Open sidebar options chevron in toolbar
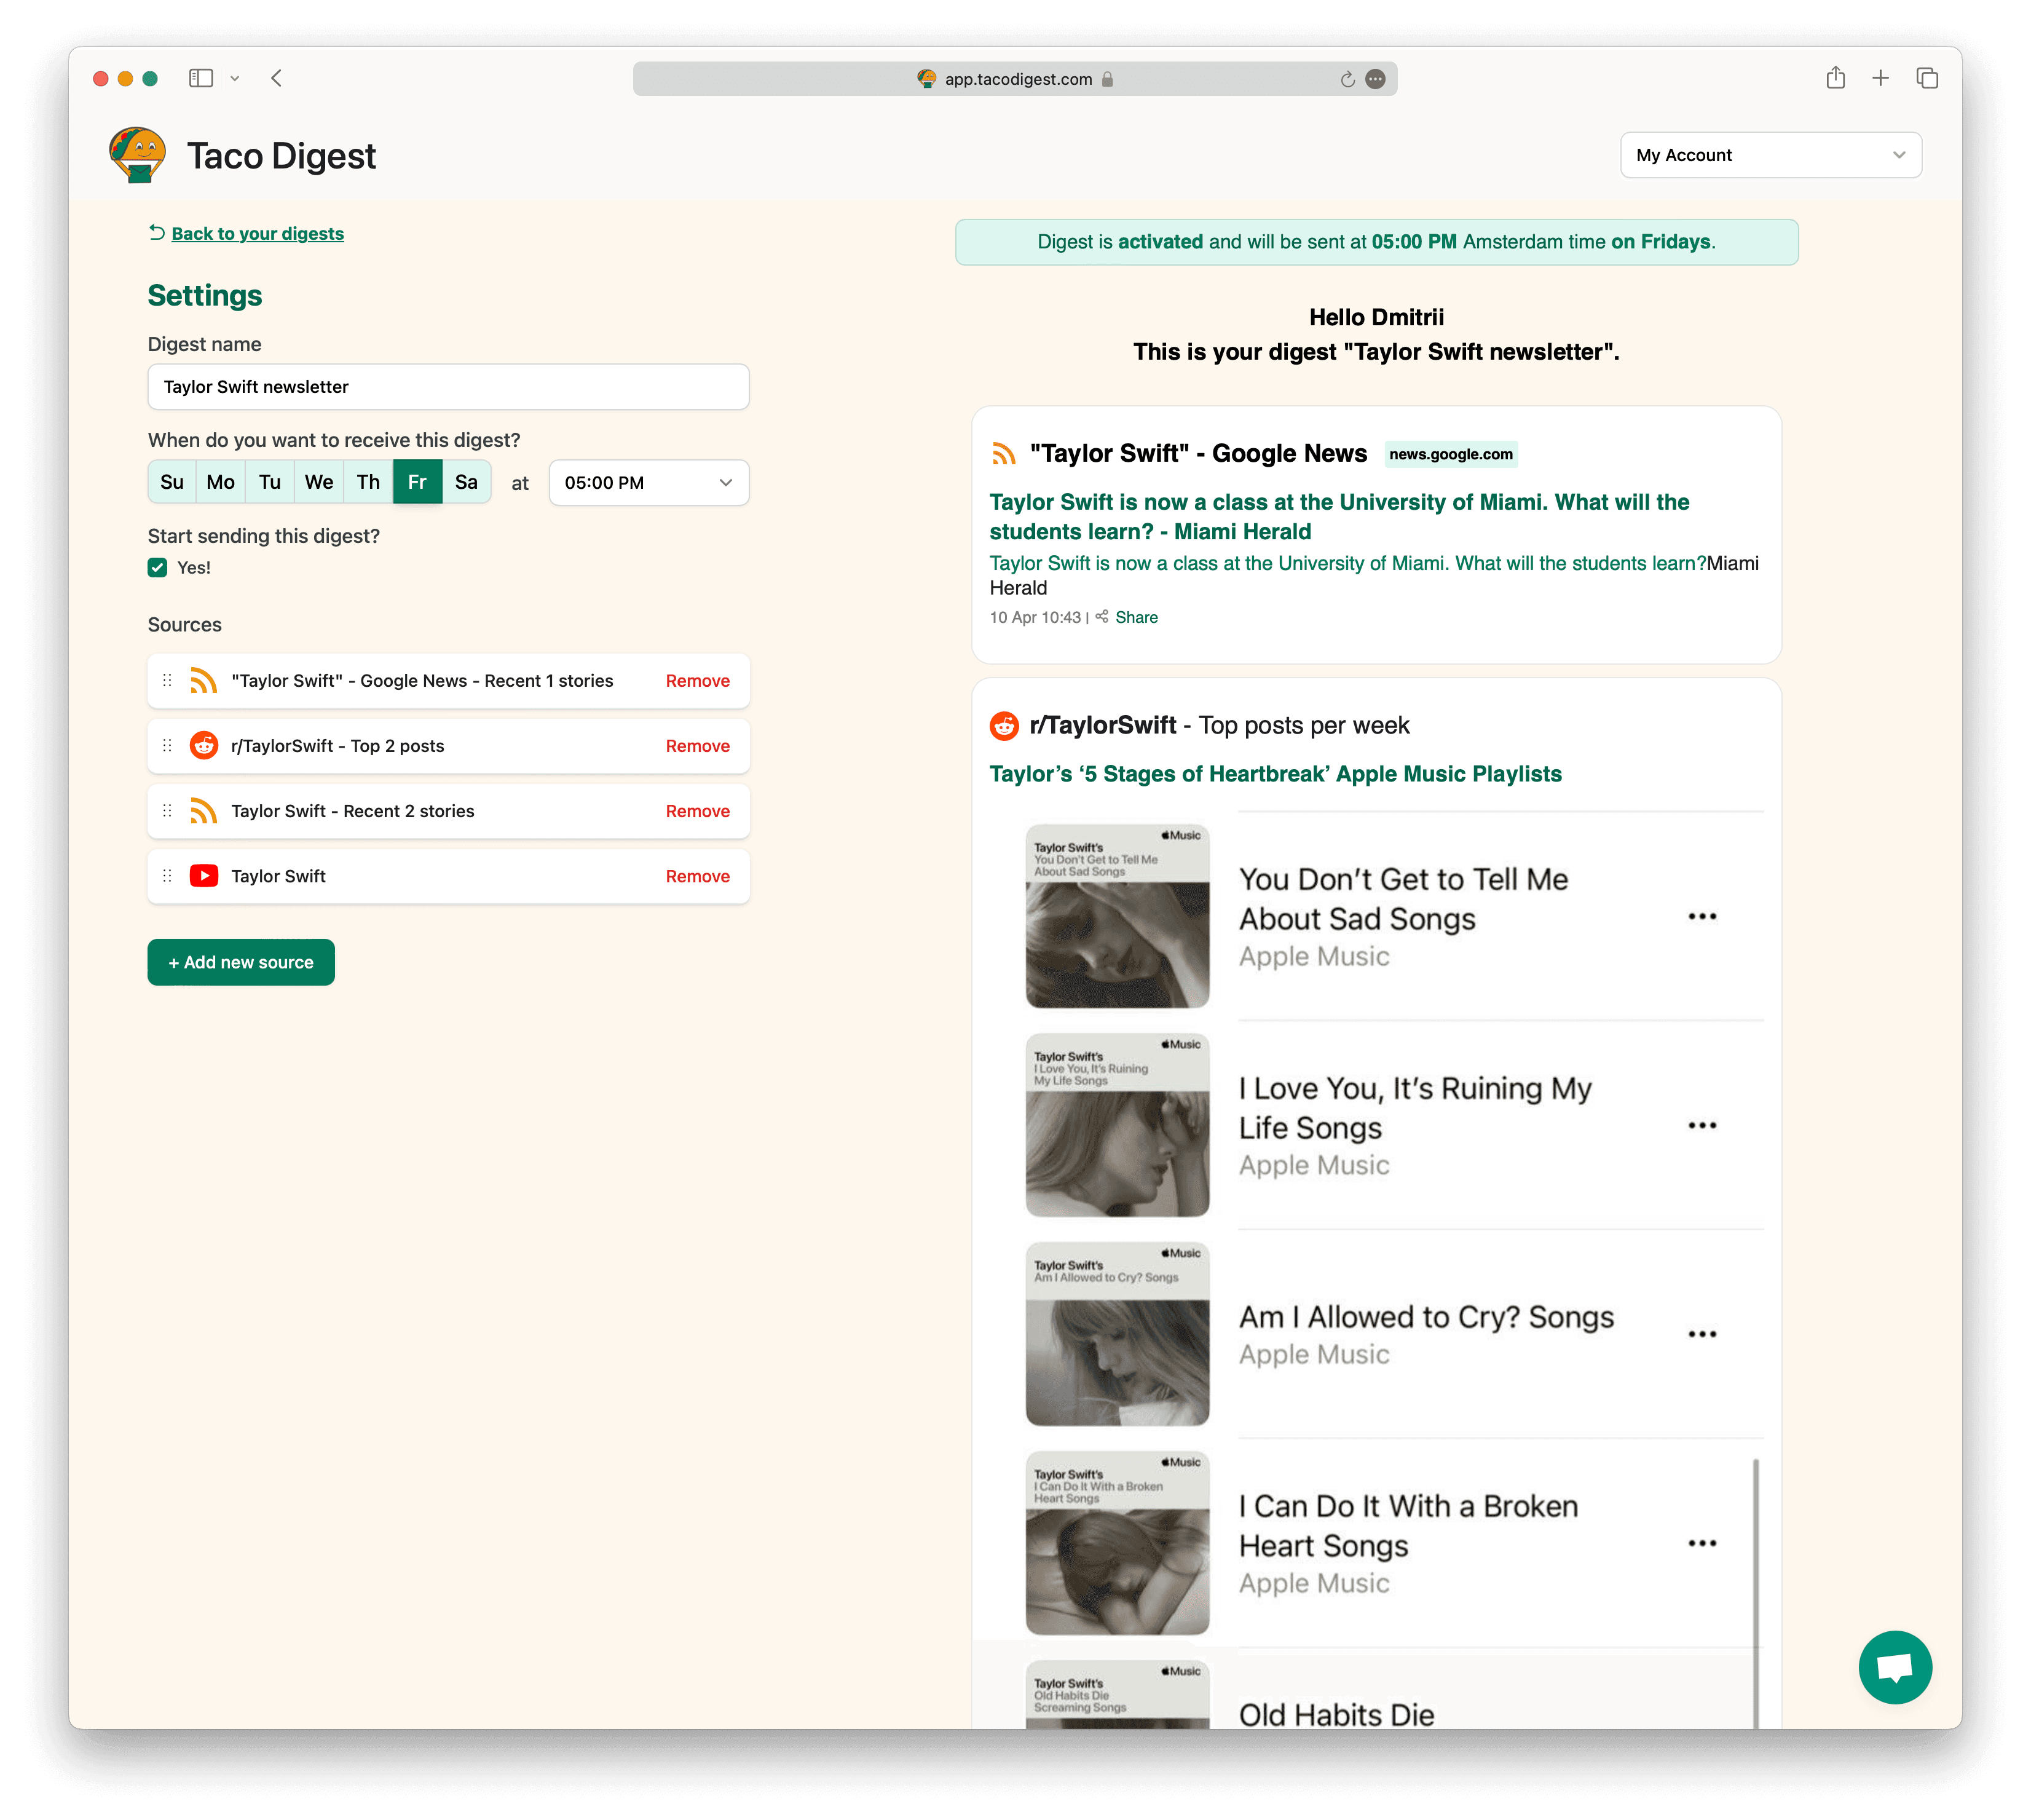 click(235, 78)
